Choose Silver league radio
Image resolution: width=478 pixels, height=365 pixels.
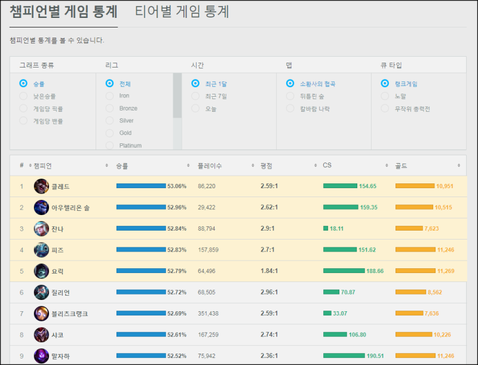pos(109,121)
